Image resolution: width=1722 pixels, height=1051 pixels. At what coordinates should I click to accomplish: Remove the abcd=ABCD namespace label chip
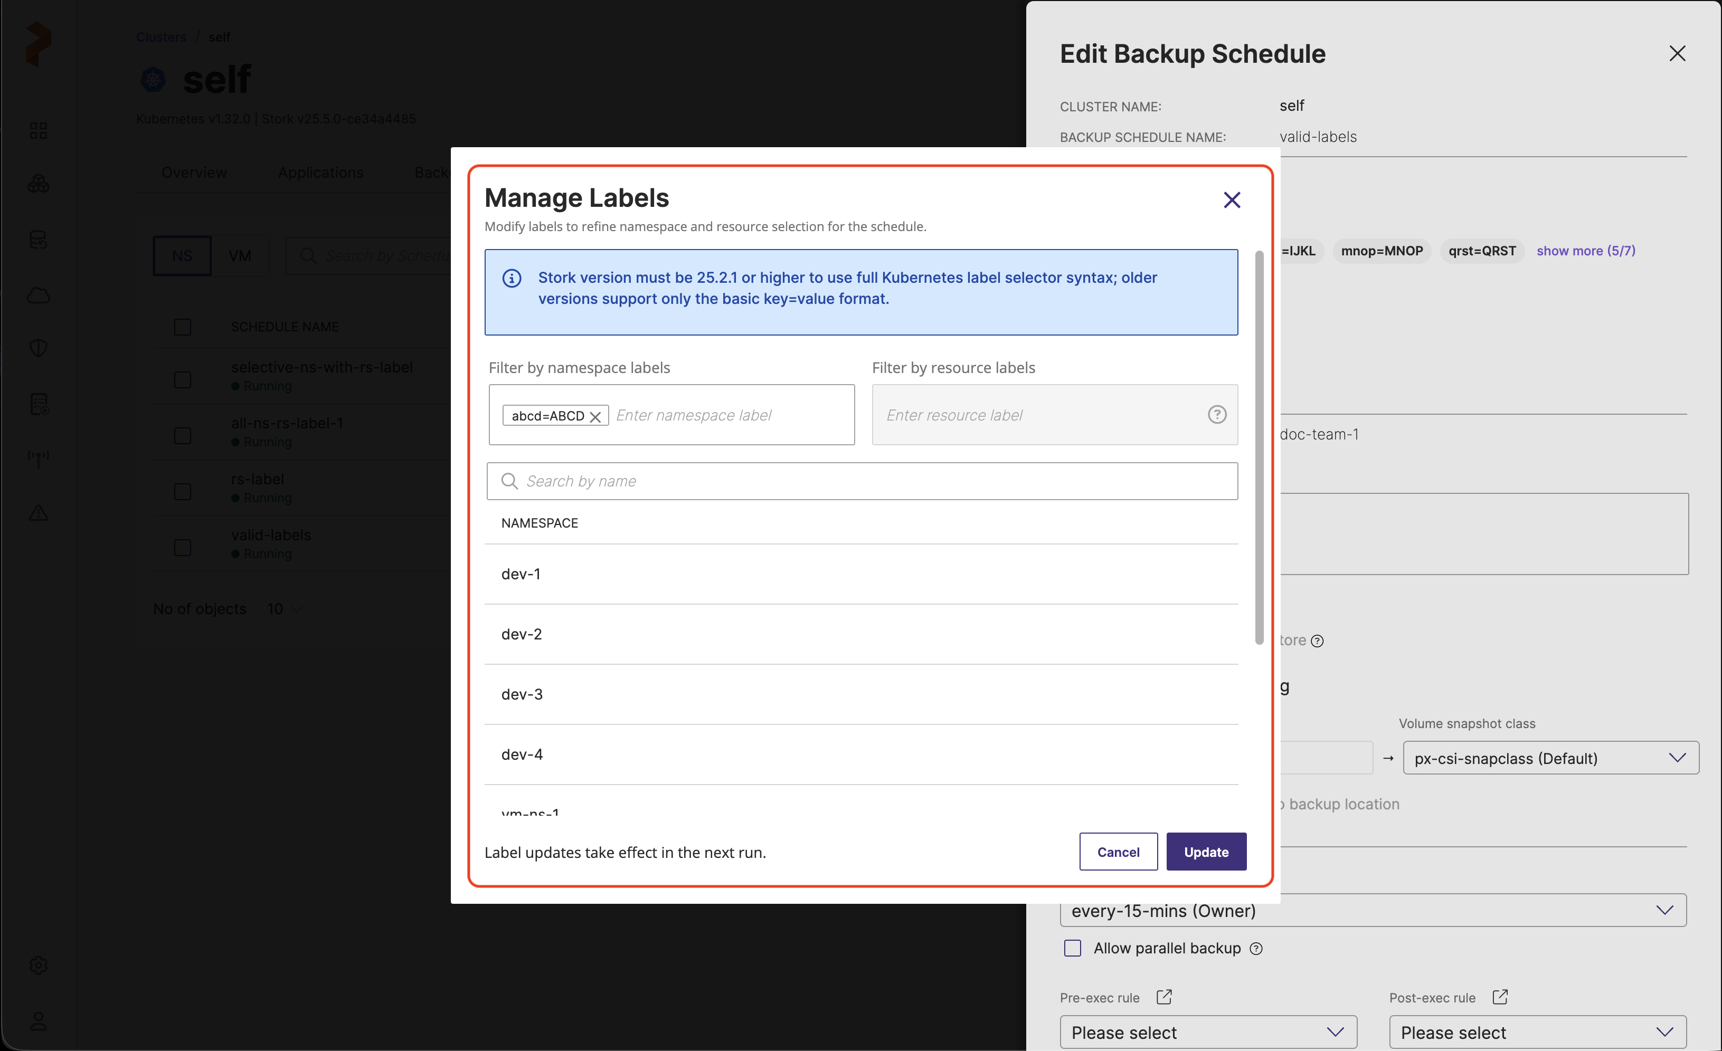point(595,416)
